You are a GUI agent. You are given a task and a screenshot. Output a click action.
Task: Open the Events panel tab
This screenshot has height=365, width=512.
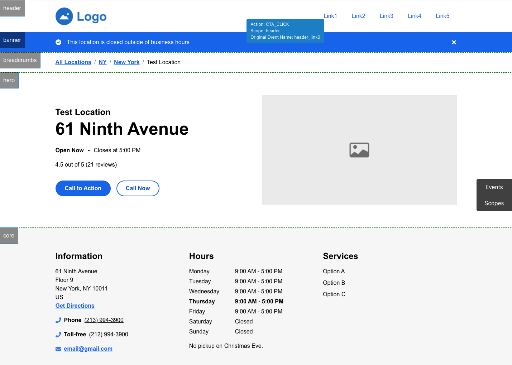494,187
